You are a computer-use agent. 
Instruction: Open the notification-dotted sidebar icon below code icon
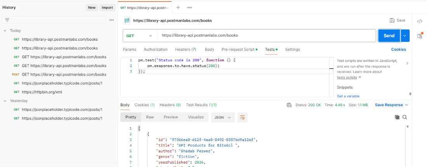coord(420,36)
